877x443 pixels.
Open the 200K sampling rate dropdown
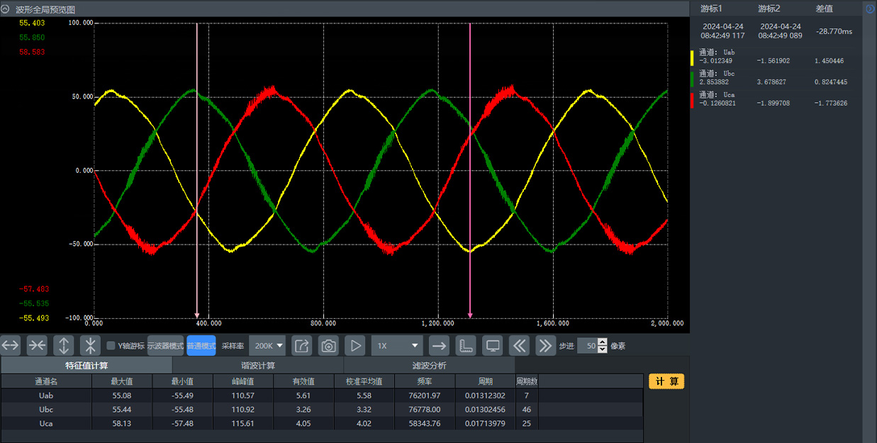pyautogui.click(x=268, y=346)
